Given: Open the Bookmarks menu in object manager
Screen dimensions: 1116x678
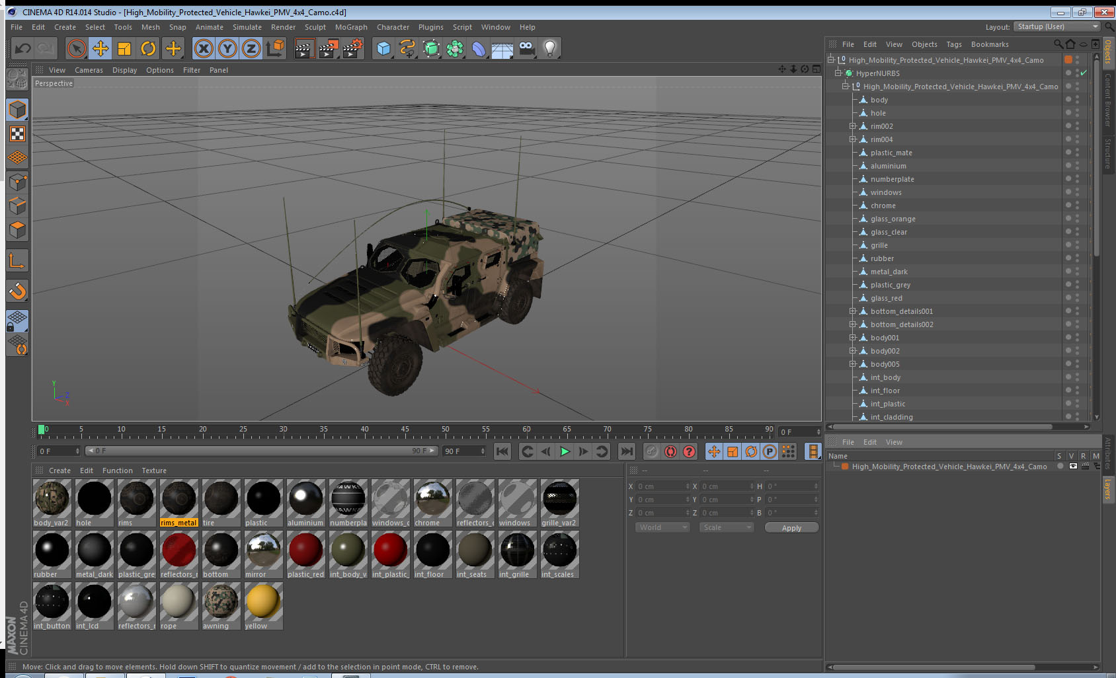Looking at the screenshot, I should (990, 44).
